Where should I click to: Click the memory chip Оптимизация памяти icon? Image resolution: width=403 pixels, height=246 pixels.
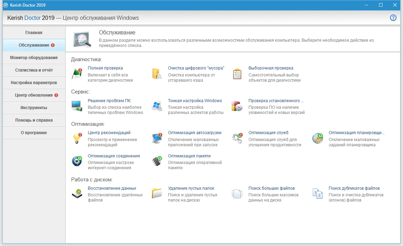[x=157, y=162]
